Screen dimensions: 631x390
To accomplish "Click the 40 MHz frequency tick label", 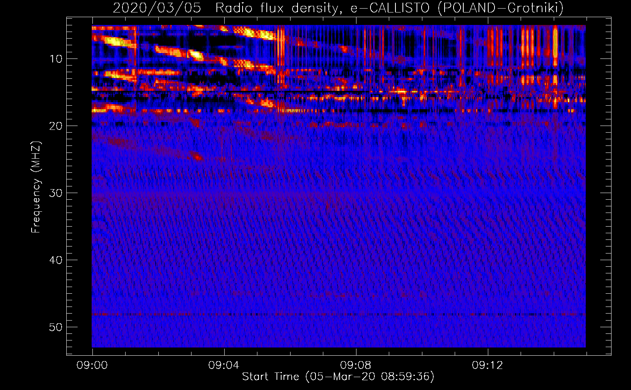I will (56, 260).
